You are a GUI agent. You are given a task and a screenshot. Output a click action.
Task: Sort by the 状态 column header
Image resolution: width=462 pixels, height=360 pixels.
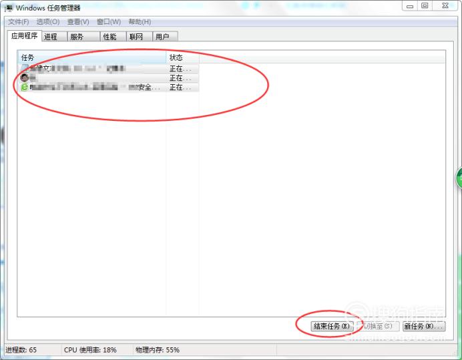[x=183, y=57]
